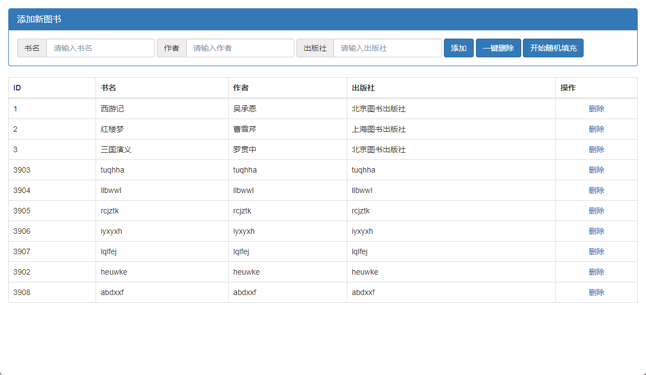Viewport: 646px width, 375px height.
Task: Delete the book heuwke
Action: point(596,271)
